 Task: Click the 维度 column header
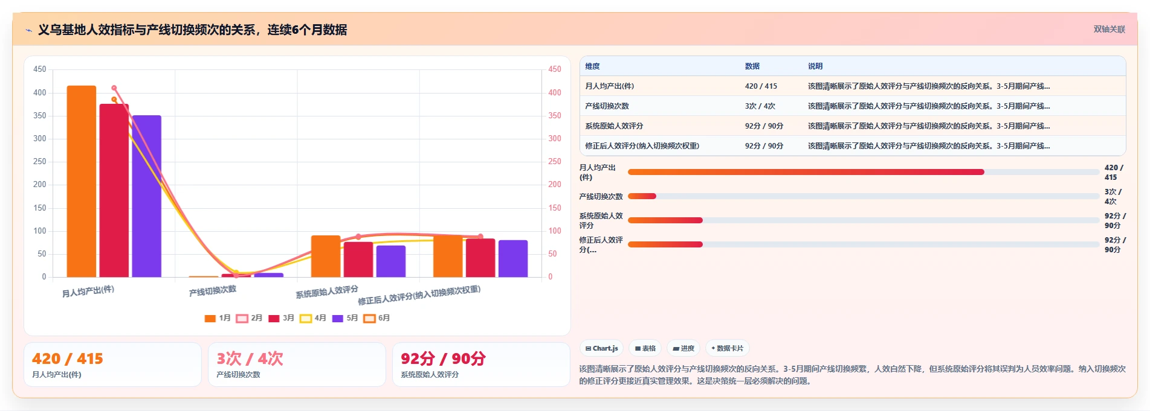593,66
